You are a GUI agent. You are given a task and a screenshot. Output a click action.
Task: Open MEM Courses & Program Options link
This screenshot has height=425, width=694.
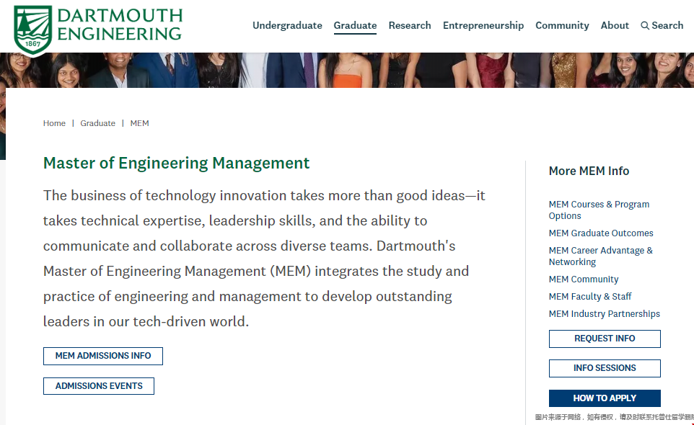pyautogui.click(x=599, y=210)
